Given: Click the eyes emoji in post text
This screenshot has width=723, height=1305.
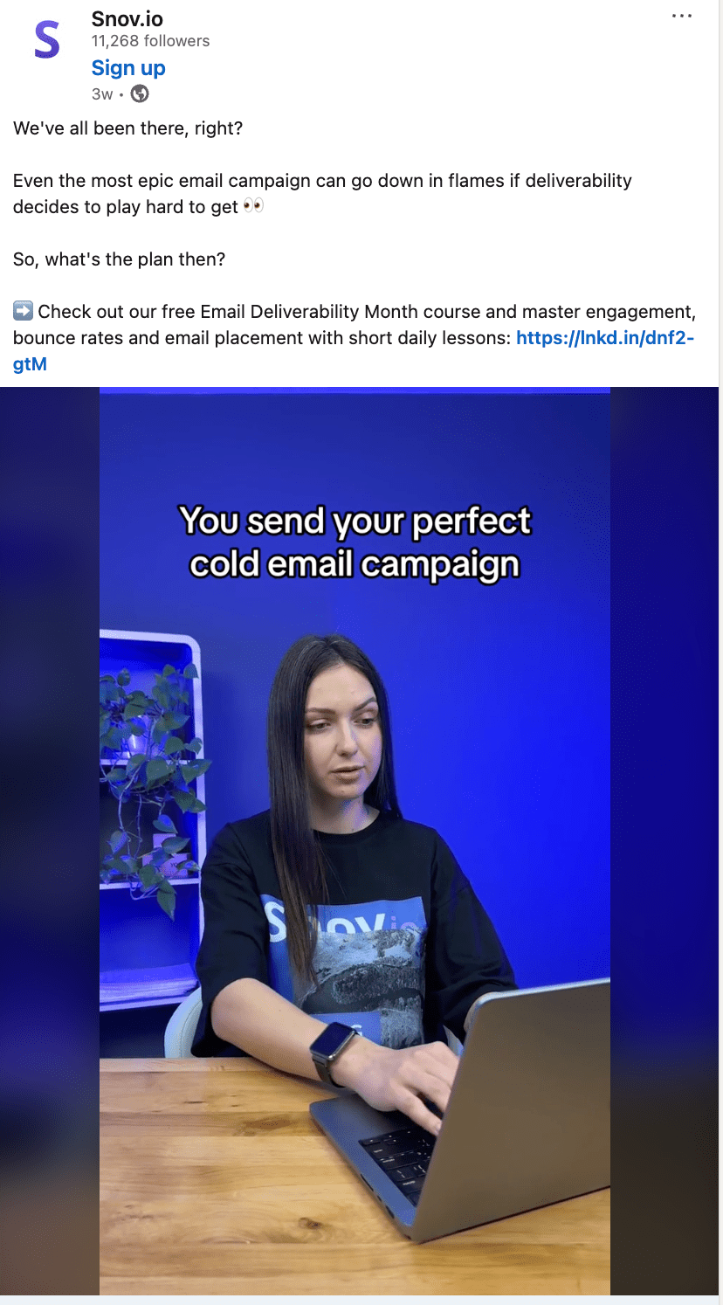Looking at the screenshot, I should (x=253, y=206).
